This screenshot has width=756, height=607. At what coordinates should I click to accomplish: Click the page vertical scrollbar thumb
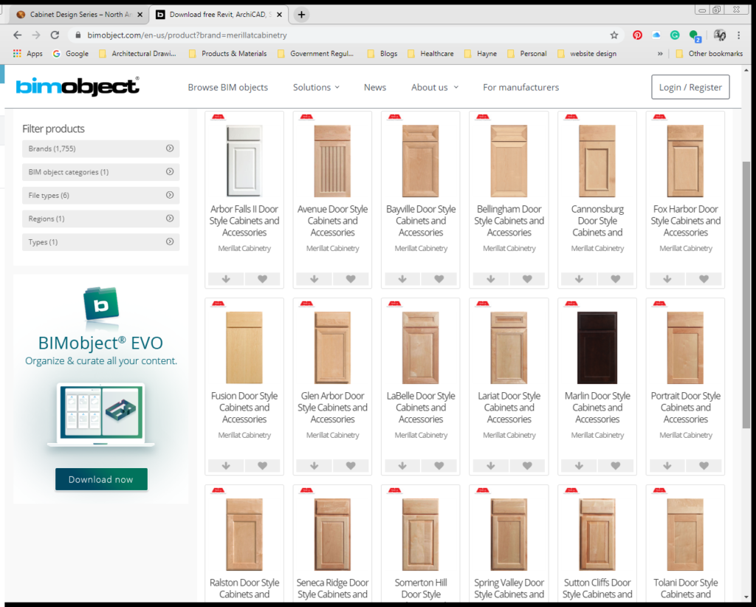(746, 294)
